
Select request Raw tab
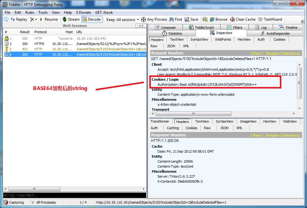[x=154, y=46]
